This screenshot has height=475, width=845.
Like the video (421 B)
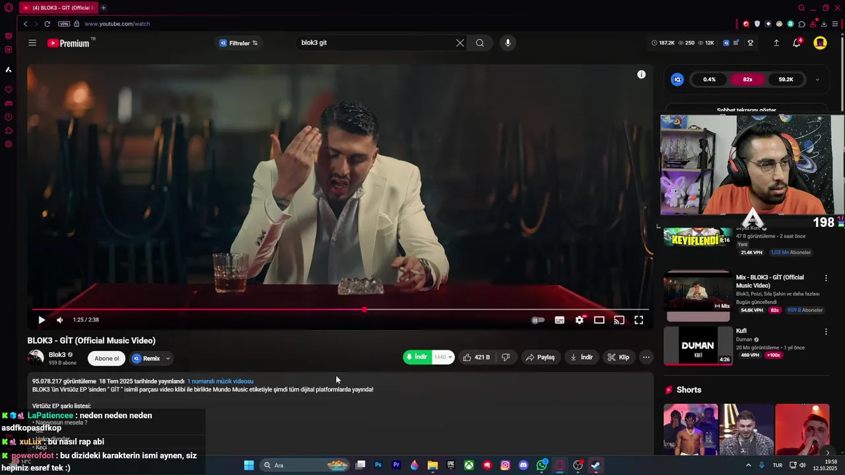click(477, 357)
